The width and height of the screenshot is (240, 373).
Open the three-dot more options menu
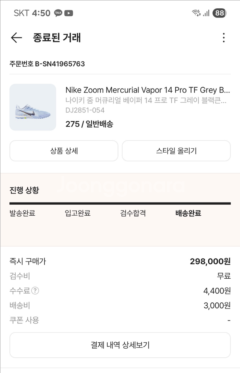224,38
